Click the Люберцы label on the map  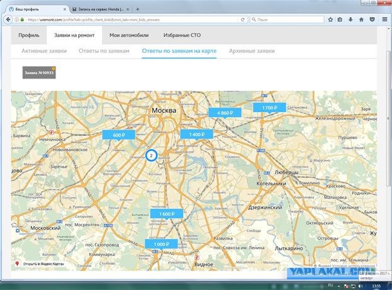(286, 172)
